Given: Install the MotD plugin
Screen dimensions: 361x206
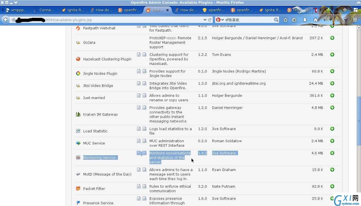Looking at the screenshot, I should tap(332, 170).
